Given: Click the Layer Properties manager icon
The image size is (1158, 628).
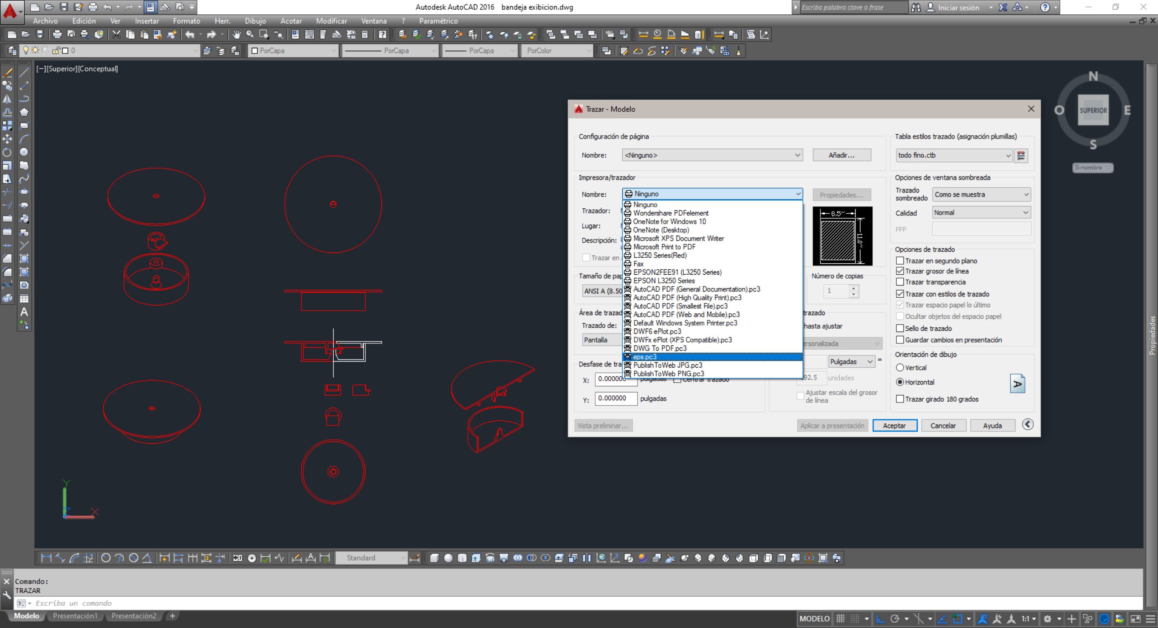Looking at the screenshot, I should pos(12,51).
